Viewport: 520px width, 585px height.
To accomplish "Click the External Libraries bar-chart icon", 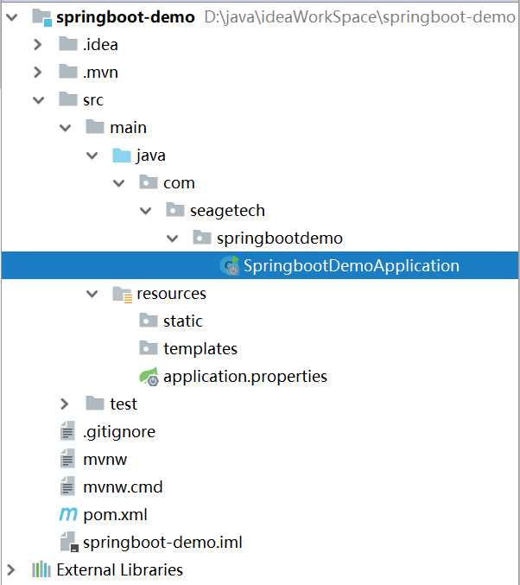I will click(x=41, y=569).
